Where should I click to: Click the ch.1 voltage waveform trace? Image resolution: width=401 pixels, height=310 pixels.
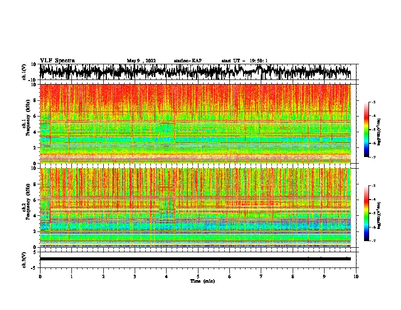point(195,71)
